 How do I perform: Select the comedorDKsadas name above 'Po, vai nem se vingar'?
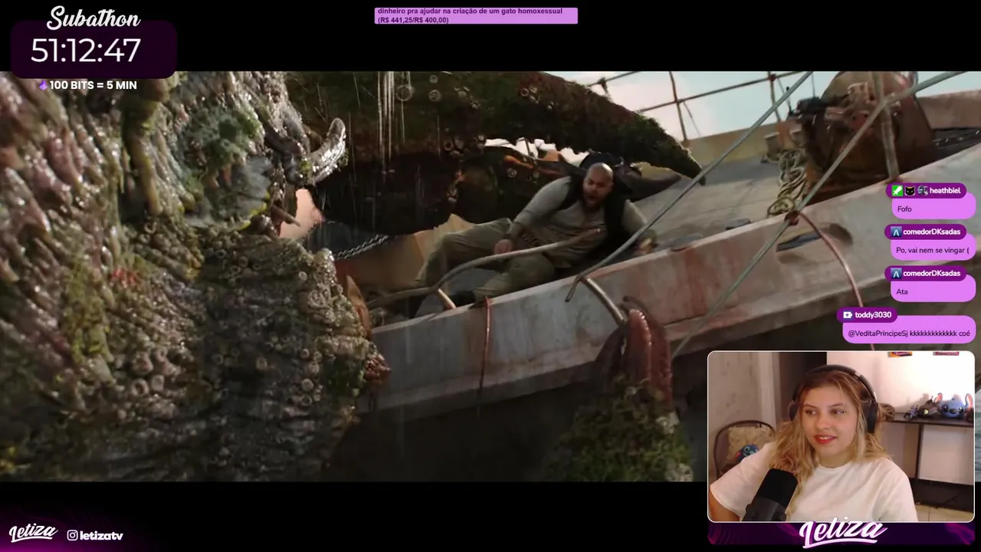tap(931, 232)
